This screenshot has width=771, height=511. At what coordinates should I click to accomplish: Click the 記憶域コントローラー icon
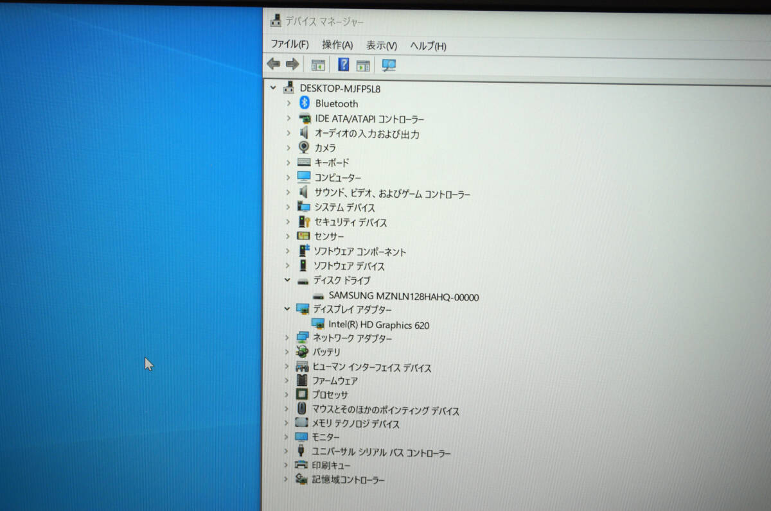(301, 479)
